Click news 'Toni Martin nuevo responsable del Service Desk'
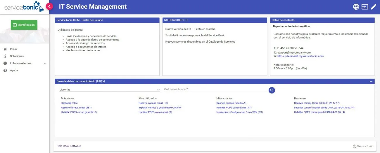Screen dimensions: 380x153 (195, 35)
